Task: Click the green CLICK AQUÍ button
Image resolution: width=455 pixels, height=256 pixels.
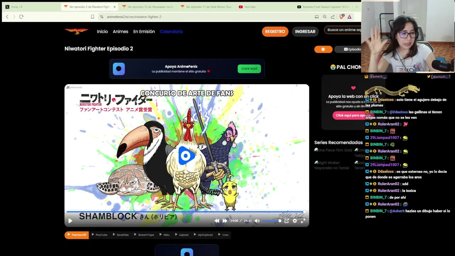Action: coord(249,69)
